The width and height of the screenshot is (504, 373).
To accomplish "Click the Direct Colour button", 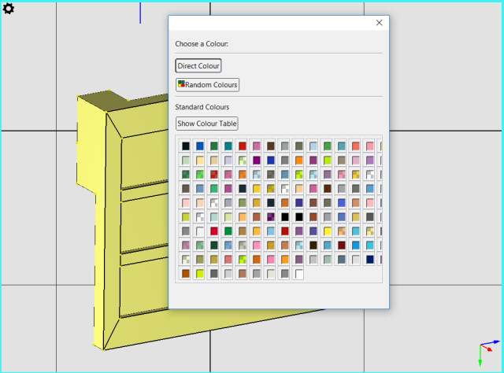I will tap(198, 66).
